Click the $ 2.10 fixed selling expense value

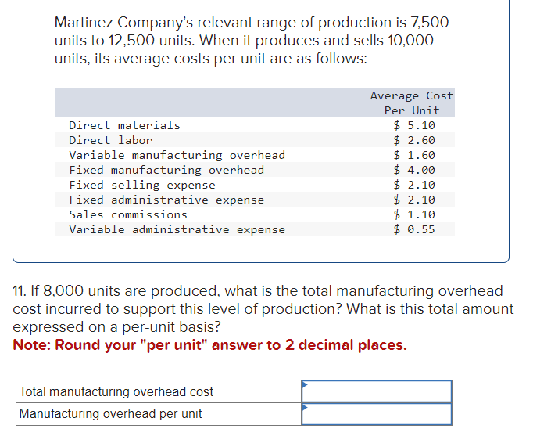(x=414, y=185)
